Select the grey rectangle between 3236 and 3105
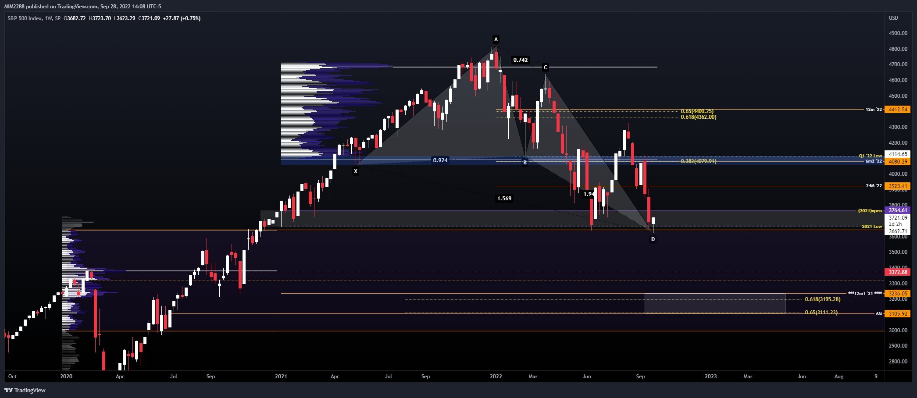The height and width of the screenshot is (398, 917). pyautogui.click(x=715, y=303)
